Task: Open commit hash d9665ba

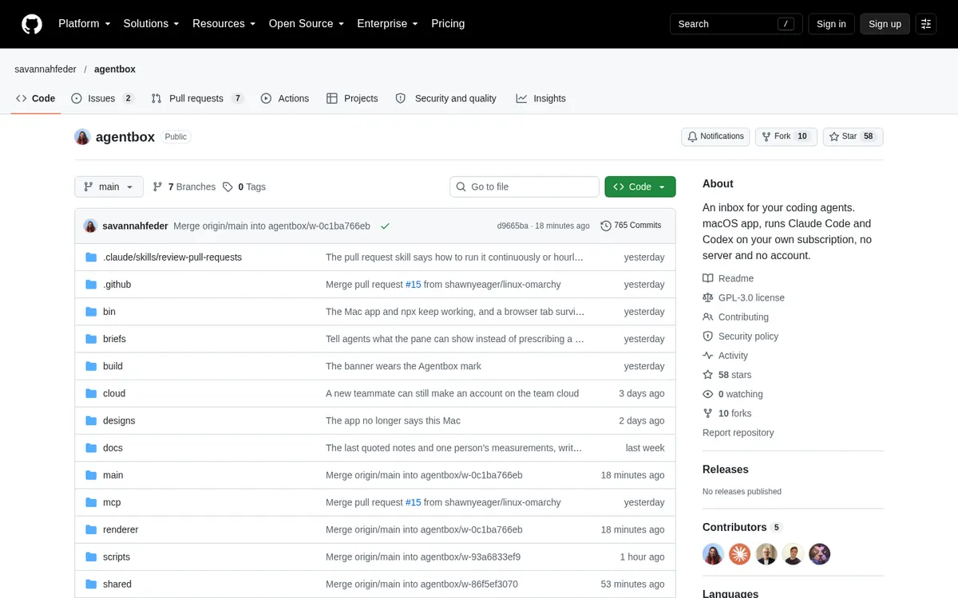Action: tap(513, 226)
